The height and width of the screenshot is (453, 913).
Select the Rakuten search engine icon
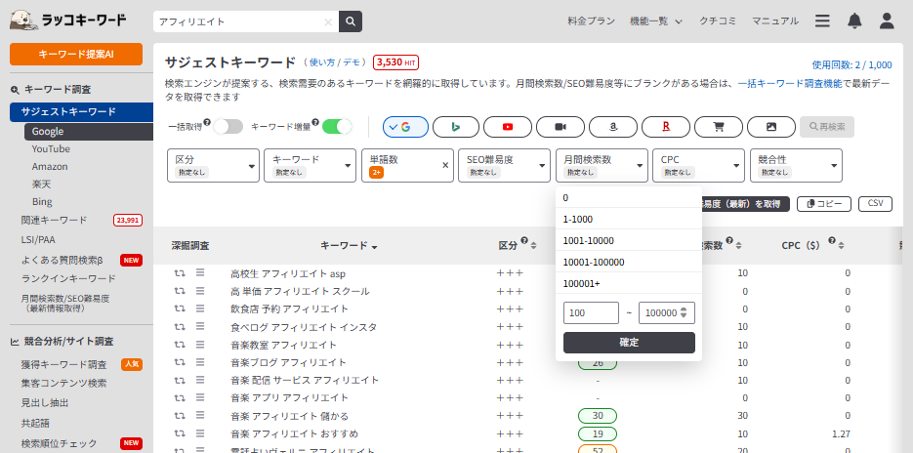coord(666,127)
